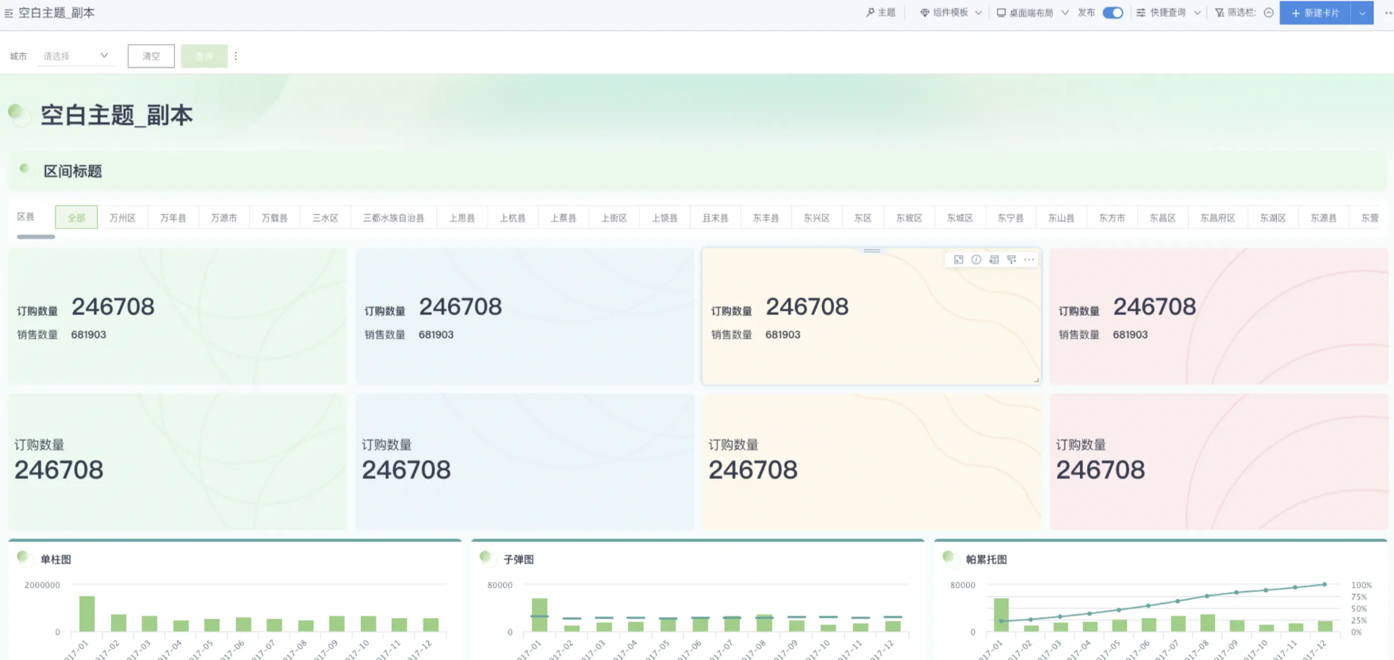
Task: Open the arrow dropdown next to 新建卡片
Action: point(1362,13)
